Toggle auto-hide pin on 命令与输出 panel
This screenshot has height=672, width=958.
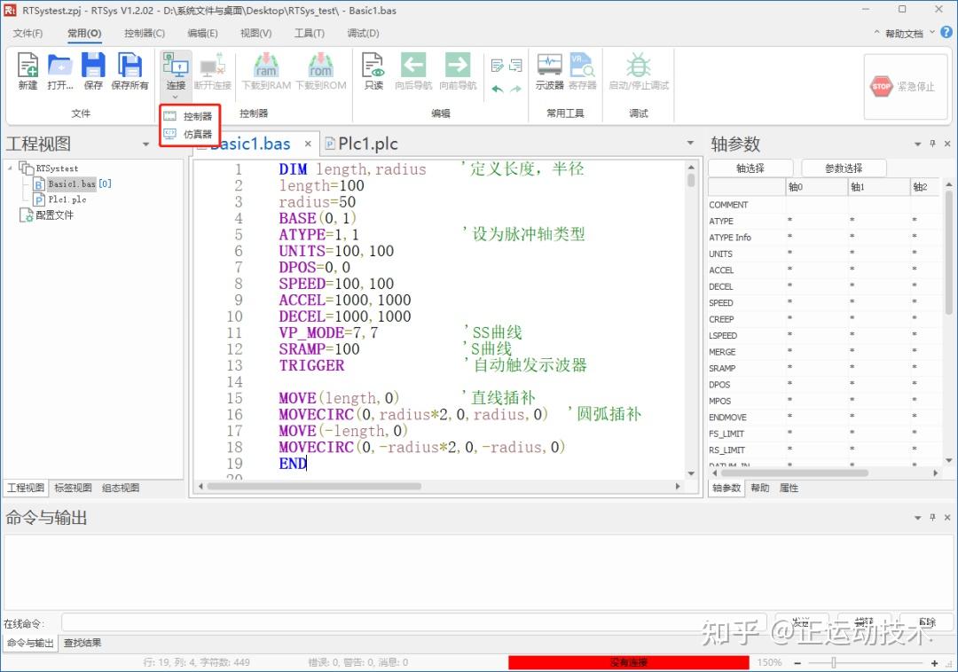pos(932,518)
